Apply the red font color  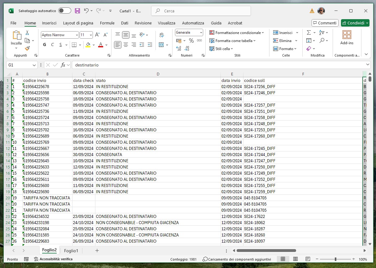[x=101, y=45]
